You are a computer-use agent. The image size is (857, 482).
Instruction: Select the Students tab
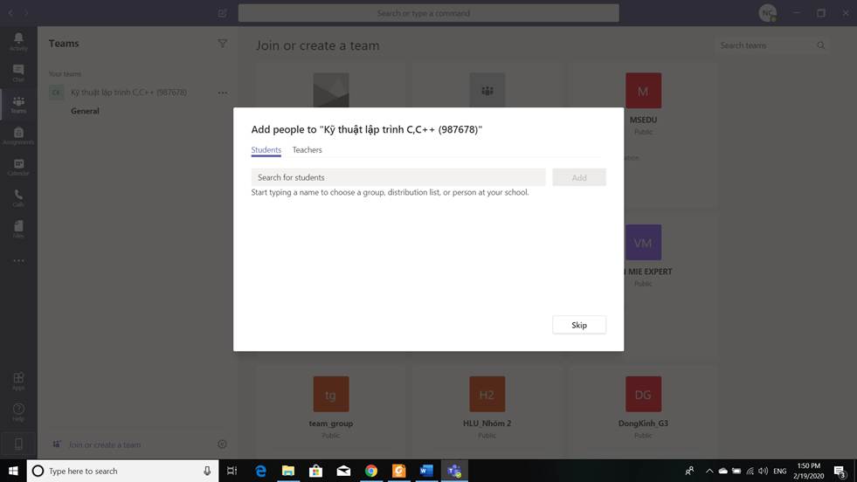[266, 150]
